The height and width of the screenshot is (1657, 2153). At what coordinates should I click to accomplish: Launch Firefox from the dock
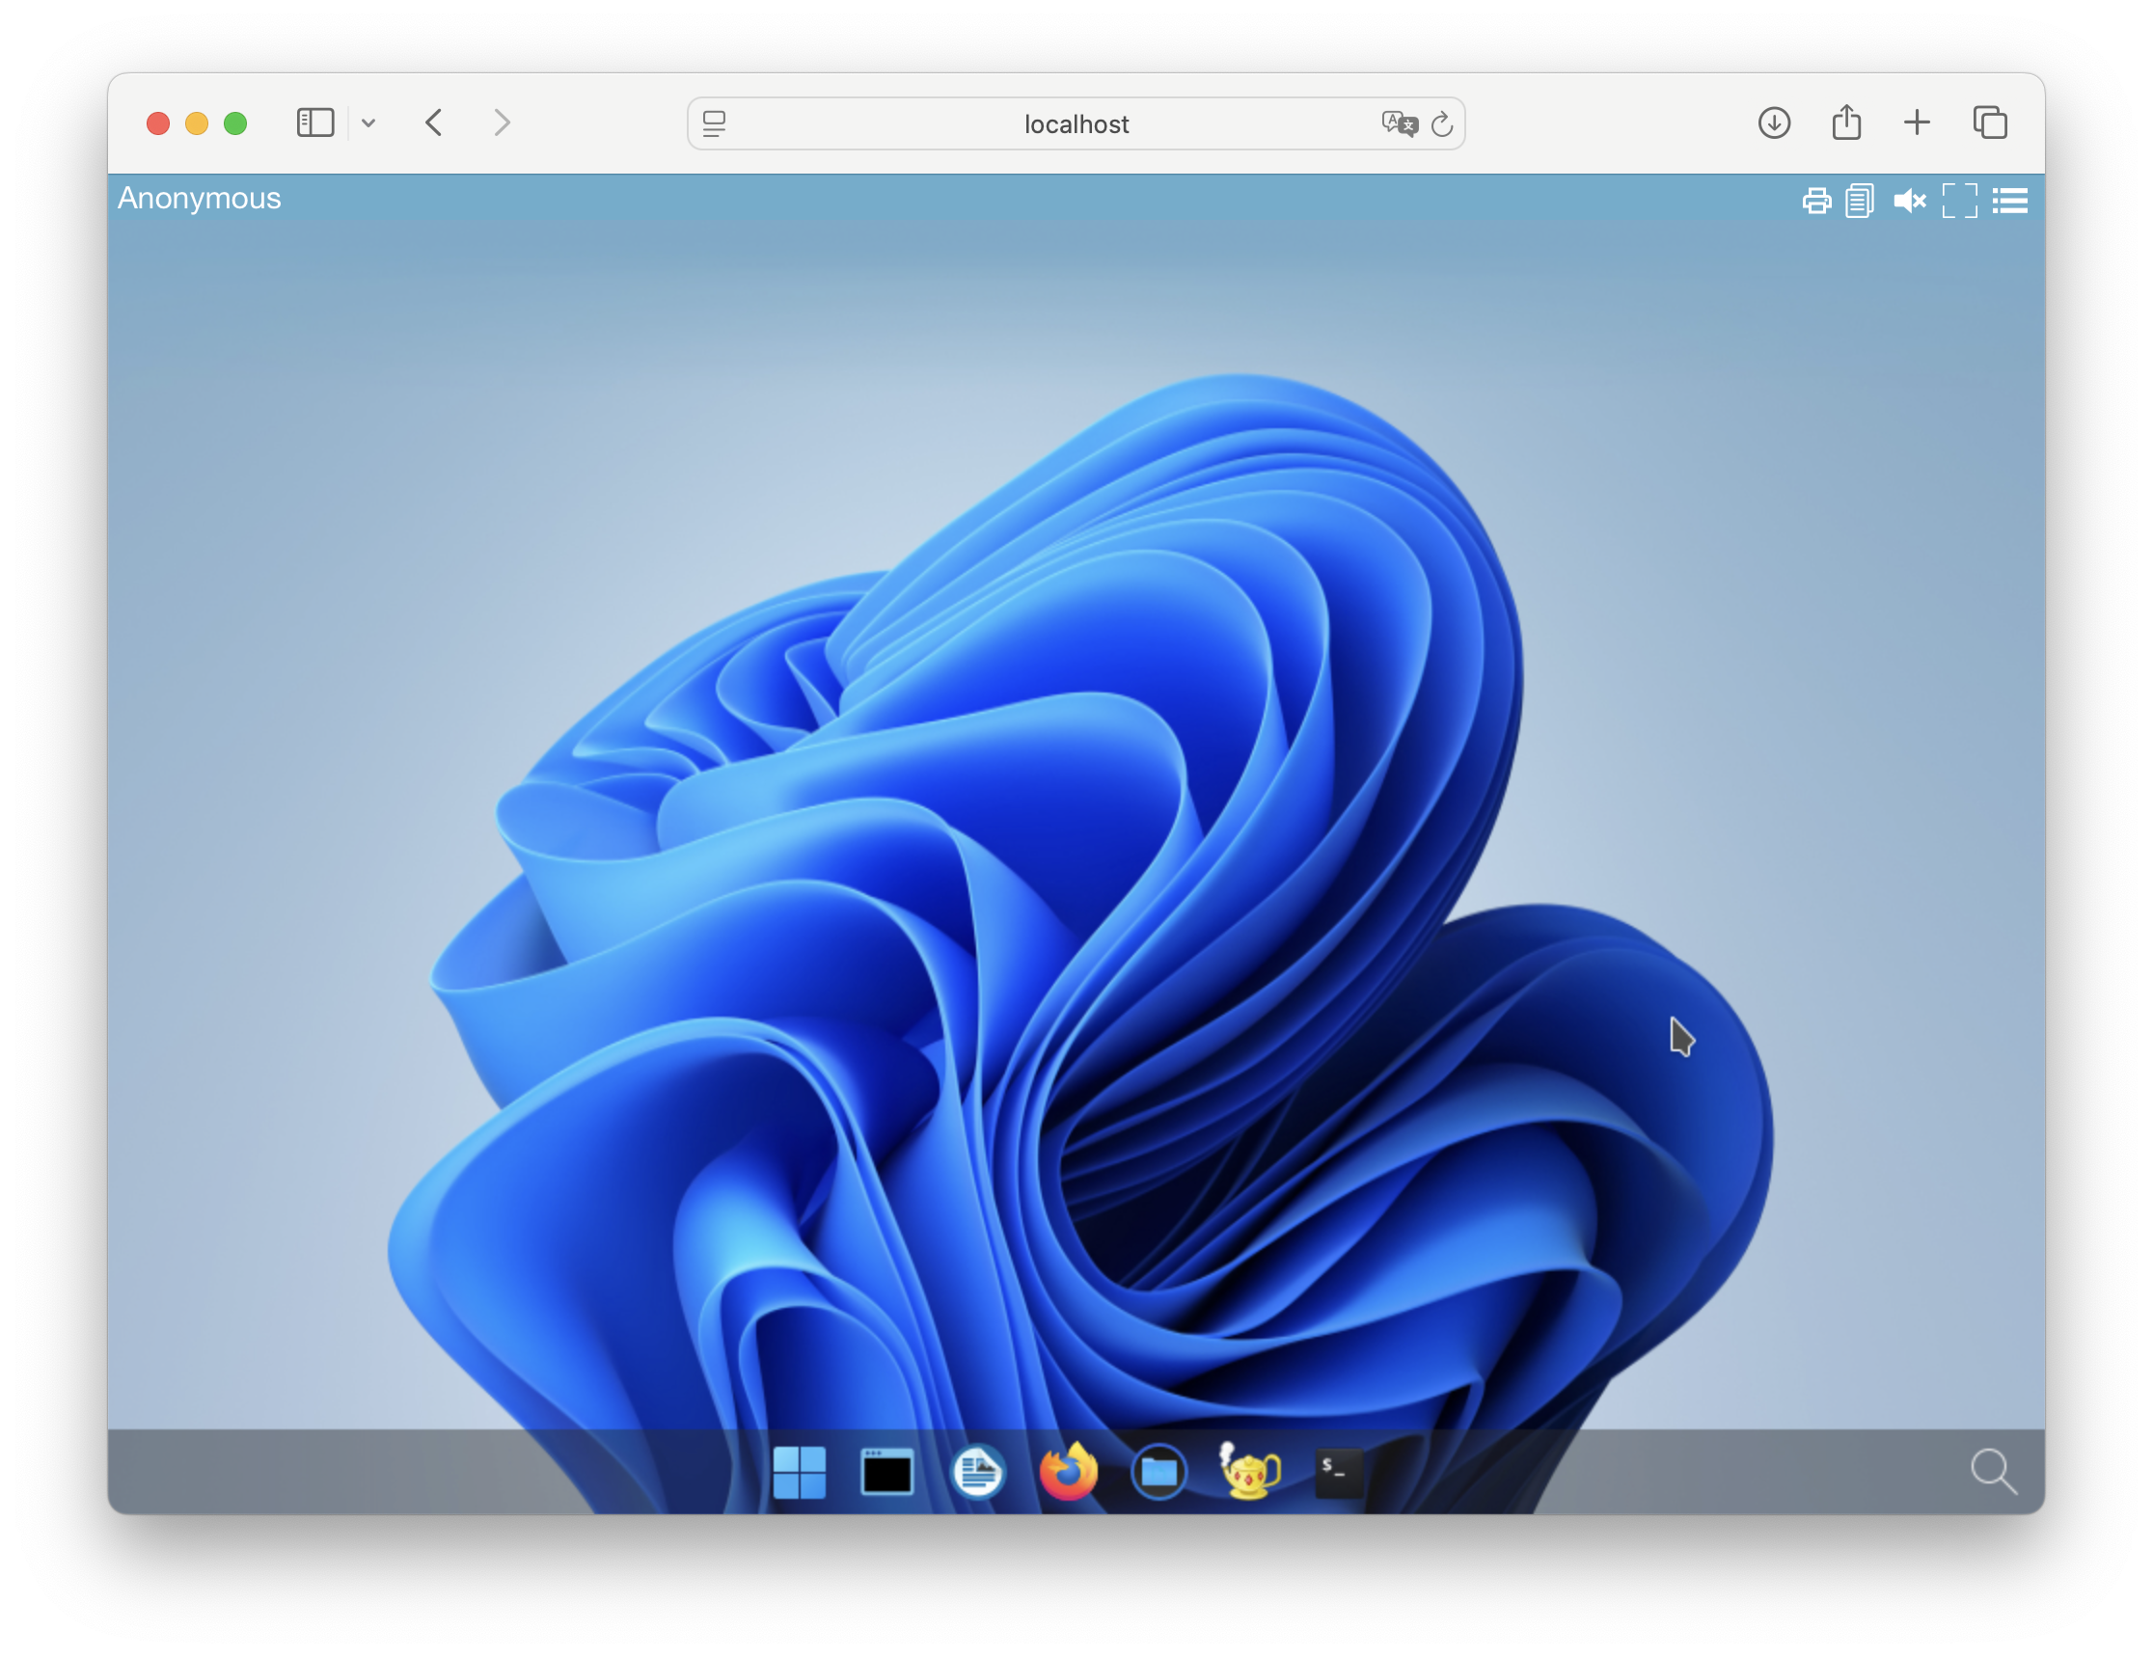point(1068,1472)
